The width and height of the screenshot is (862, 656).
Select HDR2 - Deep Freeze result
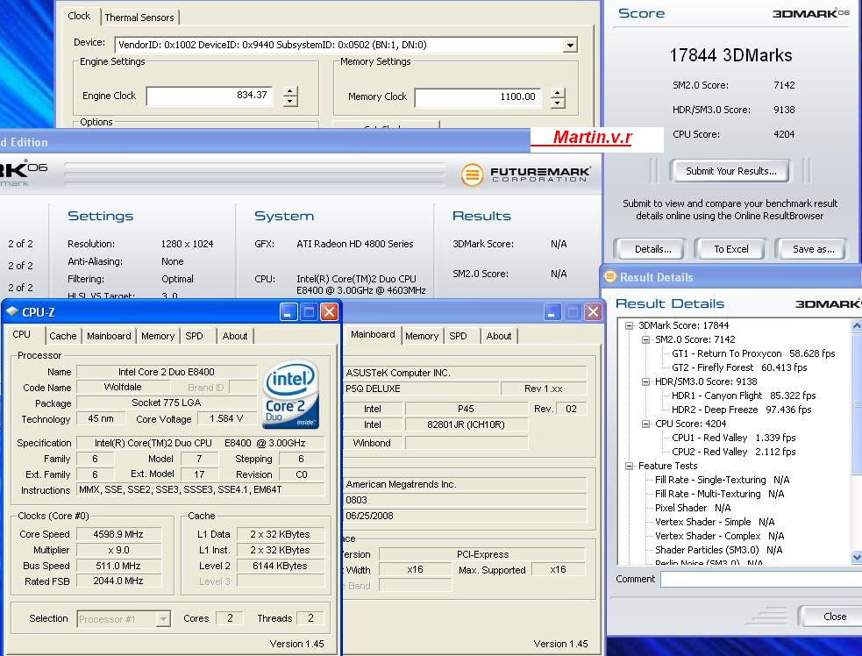(741, 410)
